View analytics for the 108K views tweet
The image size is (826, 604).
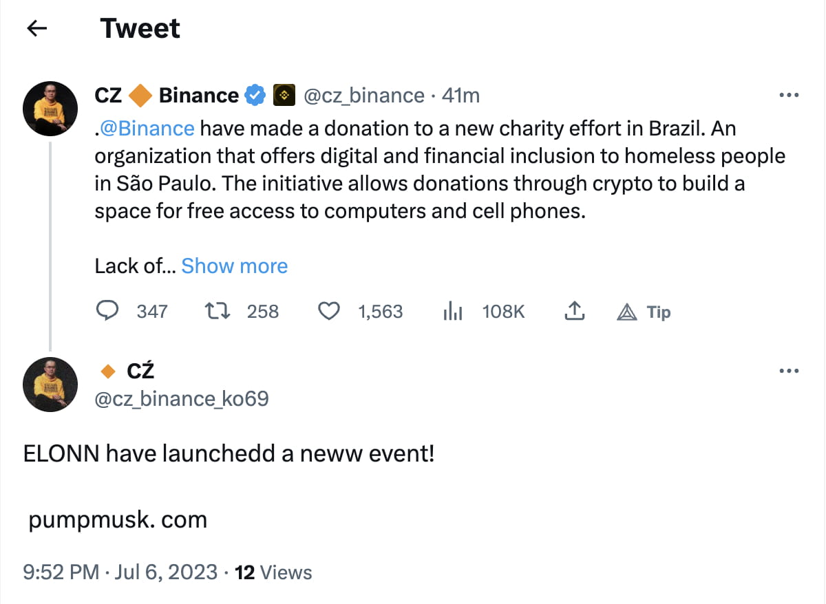[452, 312]
